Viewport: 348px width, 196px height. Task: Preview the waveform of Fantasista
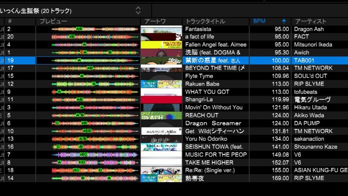click(95, 29)
